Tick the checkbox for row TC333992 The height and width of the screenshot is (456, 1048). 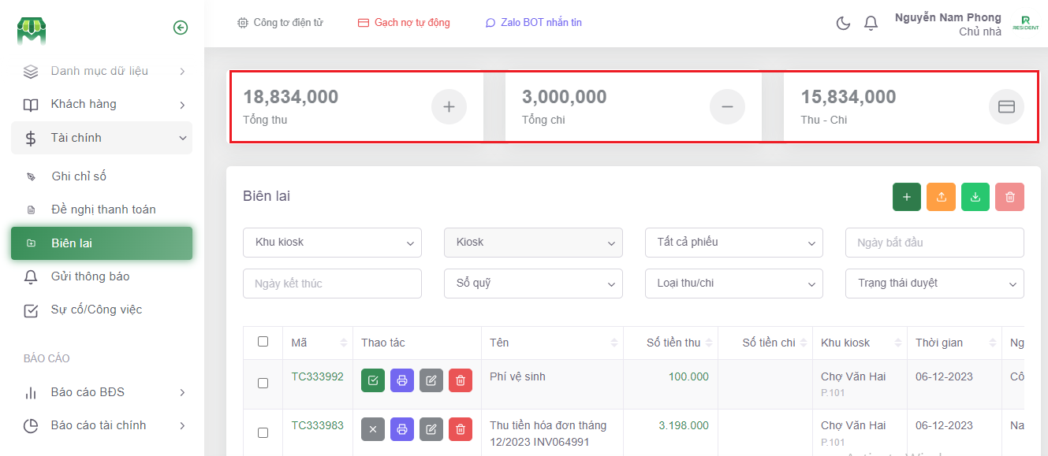(263, 383)
